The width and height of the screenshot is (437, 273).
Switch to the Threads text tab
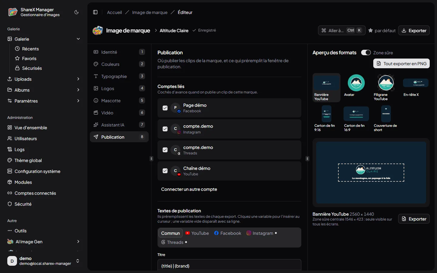(174, 242)
